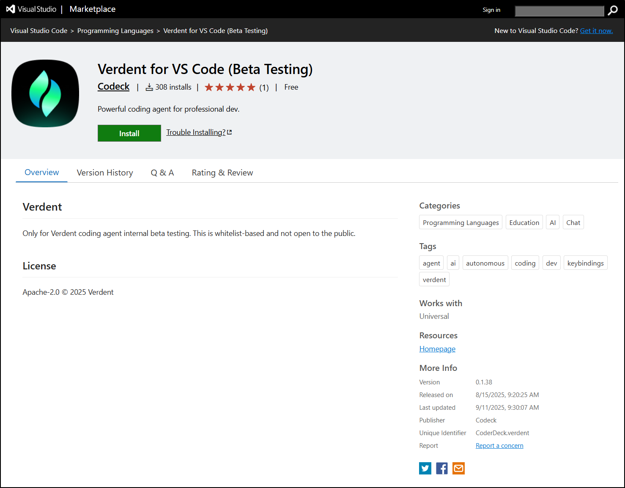625x488 pixels.
Task: Open the Rating & Review tab
Action: [222, 173]
